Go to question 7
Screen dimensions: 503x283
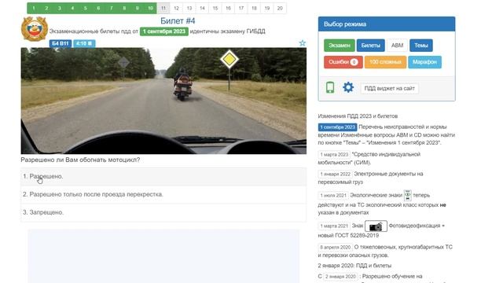[x=112, y=9]
